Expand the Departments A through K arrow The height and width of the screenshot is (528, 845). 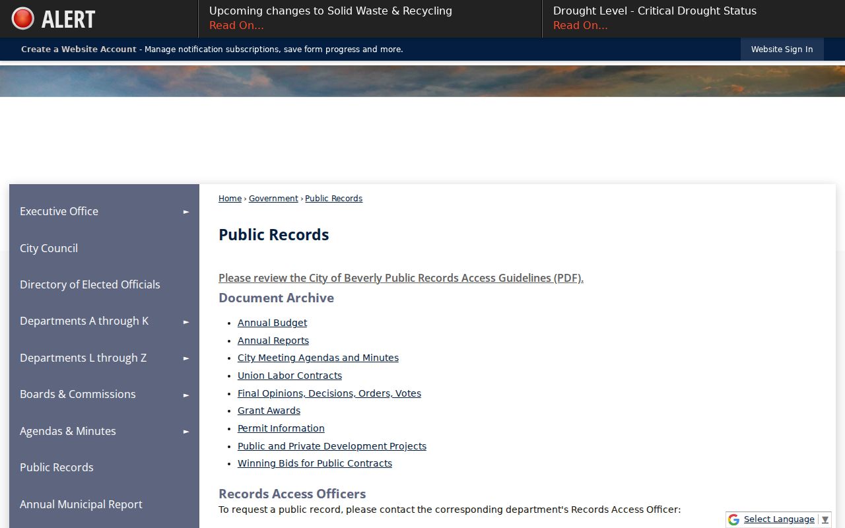pos(186,321)
